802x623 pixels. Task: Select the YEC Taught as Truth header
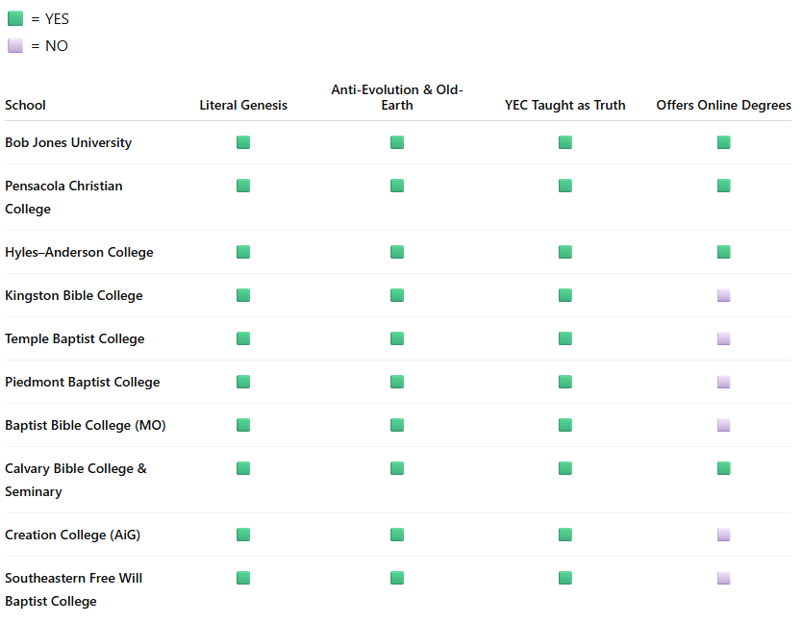564,105
